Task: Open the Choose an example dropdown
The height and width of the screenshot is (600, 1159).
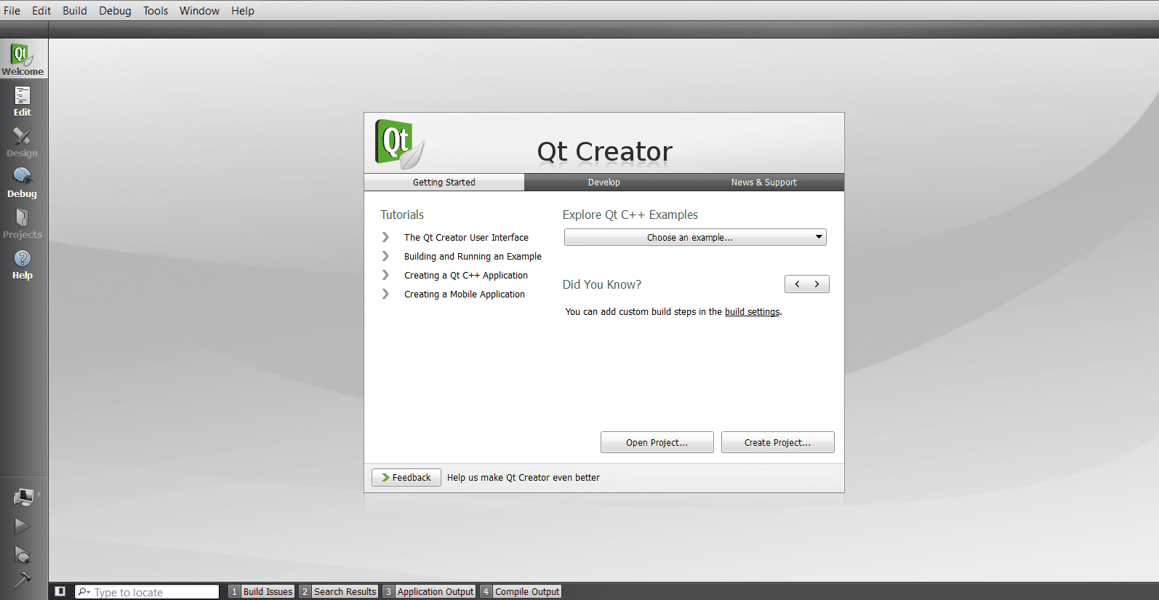Action: [x=695, y=238]
